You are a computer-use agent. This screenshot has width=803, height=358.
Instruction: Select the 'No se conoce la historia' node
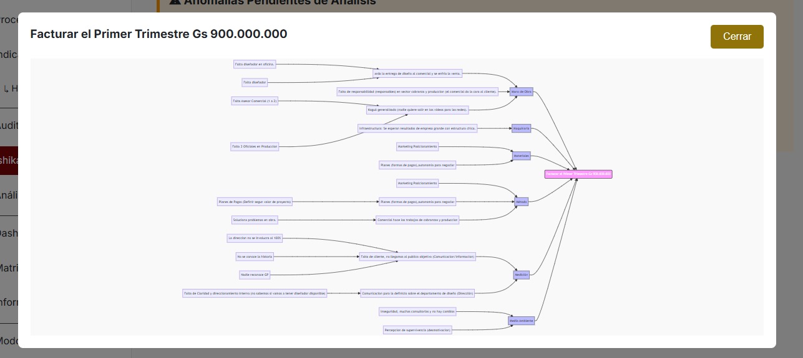point(255,257)
